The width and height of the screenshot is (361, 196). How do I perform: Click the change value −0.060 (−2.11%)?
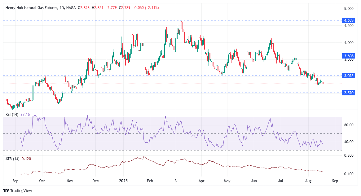[x=146, y=8]
